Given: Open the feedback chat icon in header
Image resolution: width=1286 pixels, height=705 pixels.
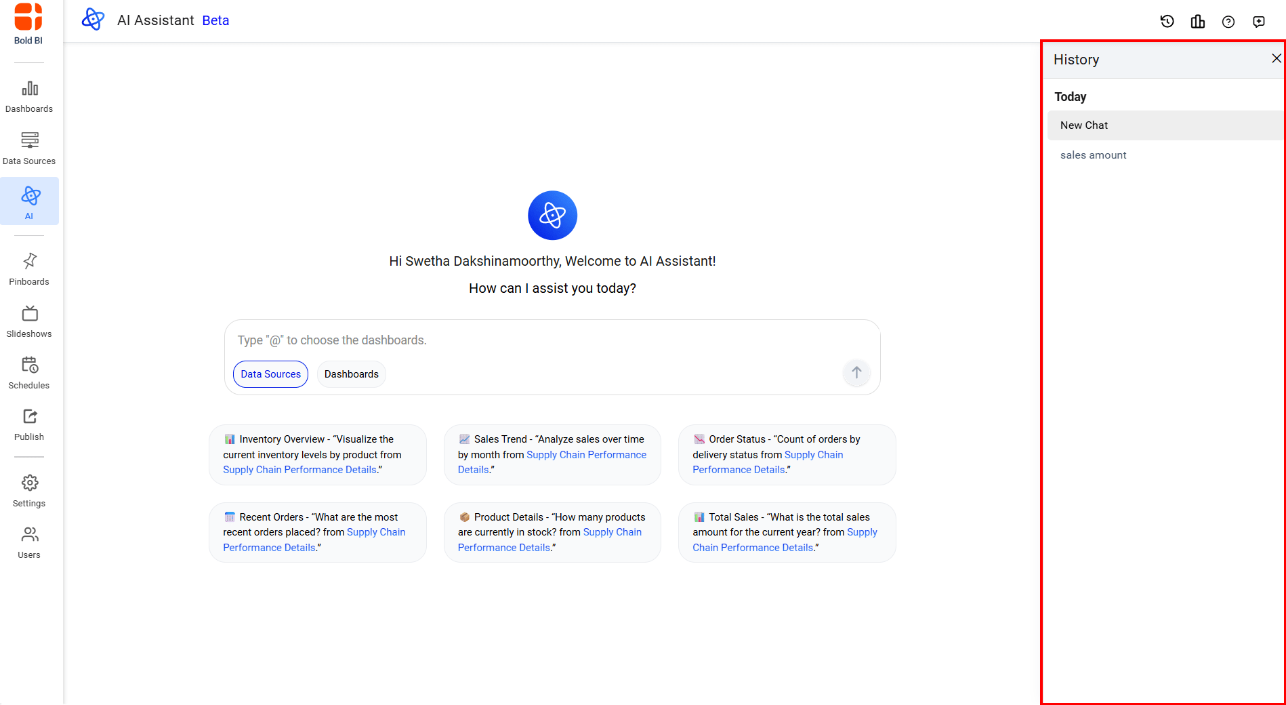Looking at the screenshot, I should 1258,22.
